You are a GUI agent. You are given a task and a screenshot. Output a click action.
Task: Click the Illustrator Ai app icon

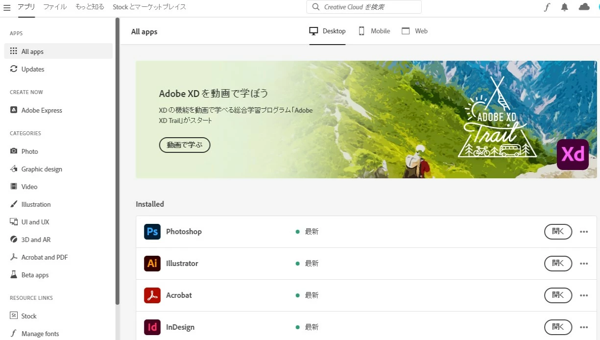(x=152, y=264)
